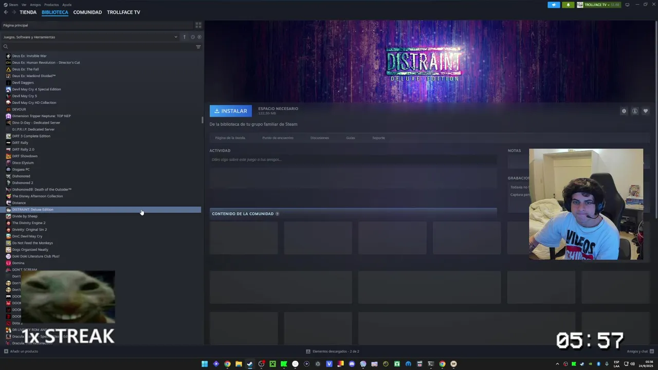Screen dimensions: 658x370
Task: Open game info icon
Action: click(x=635, y=111)
